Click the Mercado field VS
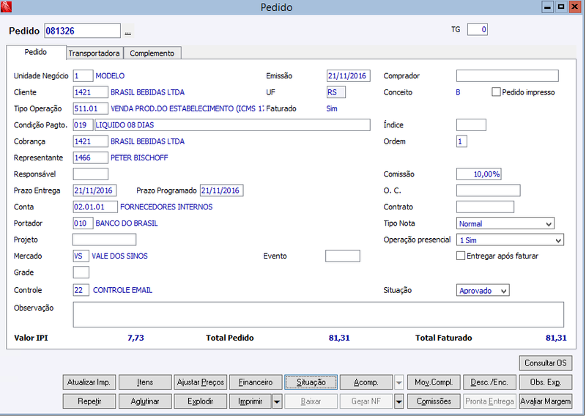The height and width of the screenshot is (419, 586). click(x=81, y=256)
